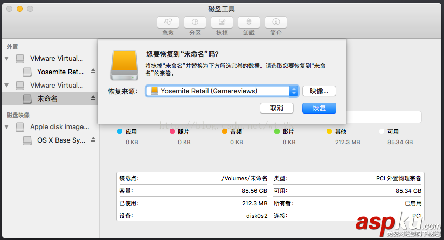Collapse the second VMware Virtual disk
444x240 pixels.
pyautogui.click(x=7, y=85)
